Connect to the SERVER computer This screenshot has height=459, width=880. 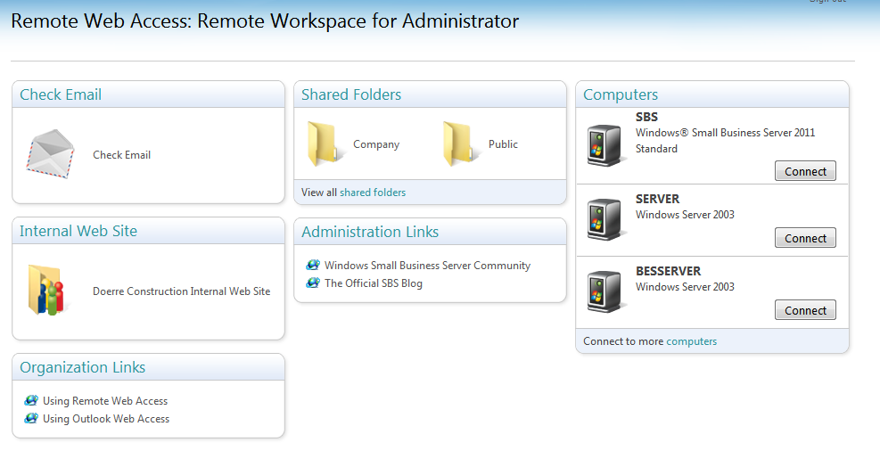pos(805,238)
